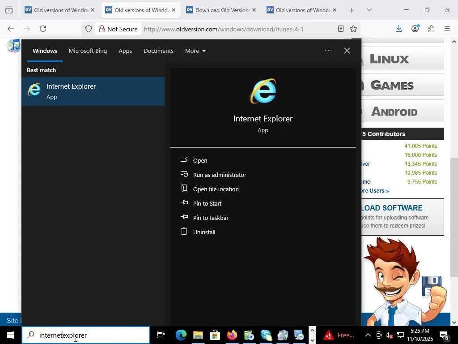The height and width of the screenshot is (344, 458).
Task: Switch to the Apps search tab
Action: point(125,51)
